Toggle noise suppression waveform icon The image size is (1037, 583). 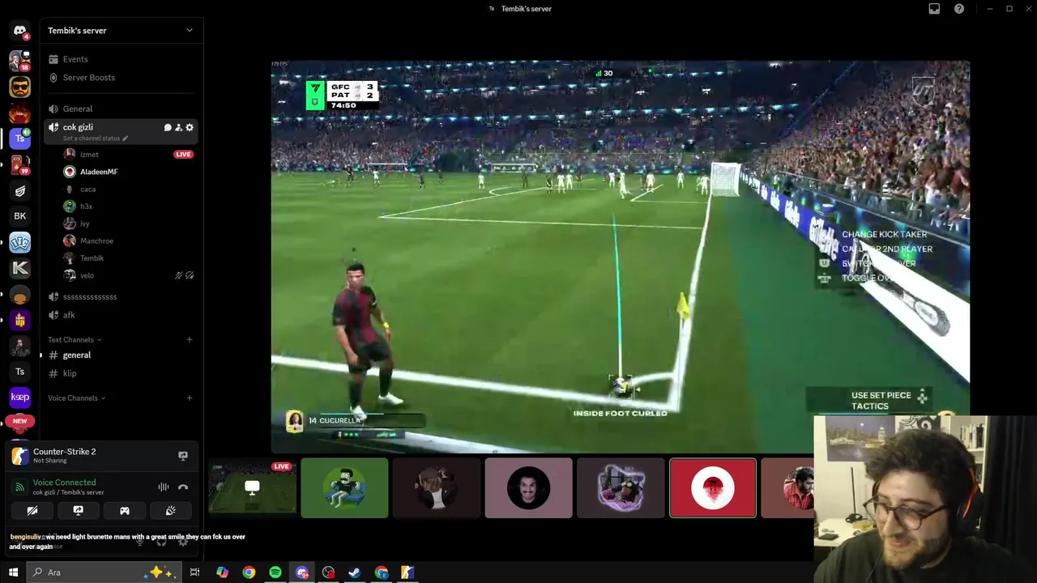[x=164, y=487]
